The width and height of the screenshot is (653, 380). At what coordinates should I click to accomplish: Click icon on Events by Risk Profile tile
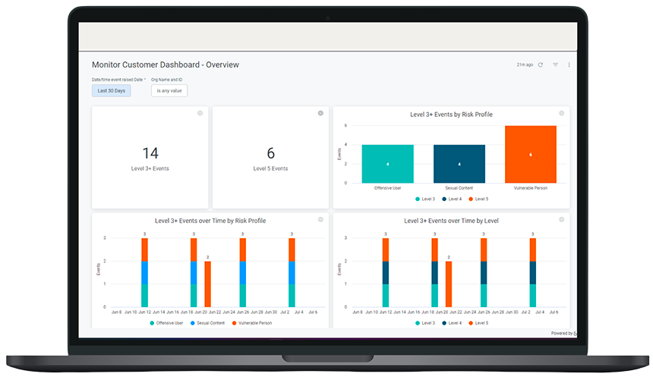pyautogui.click(x=561, y=113)
